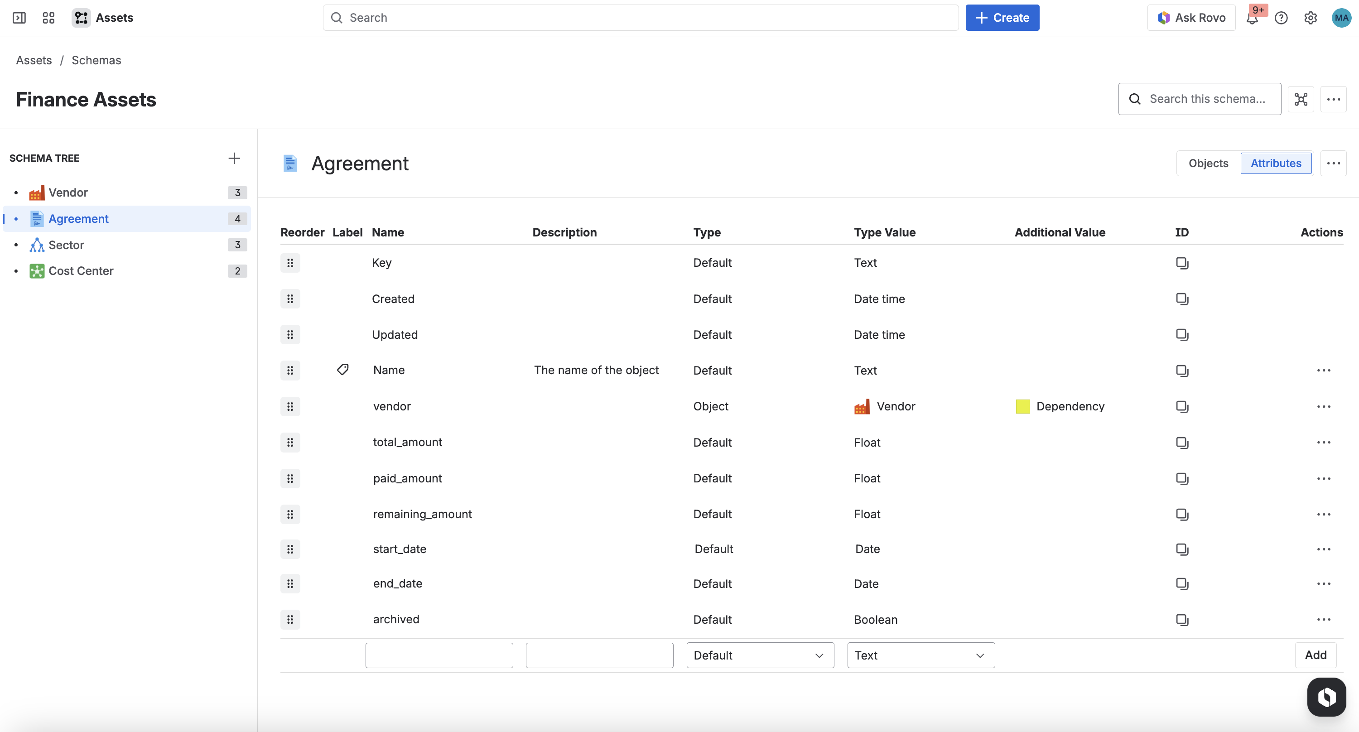The image size is (1359, 732).
Task: Collapse the sidebar panel icon
Action: (19, 18)
